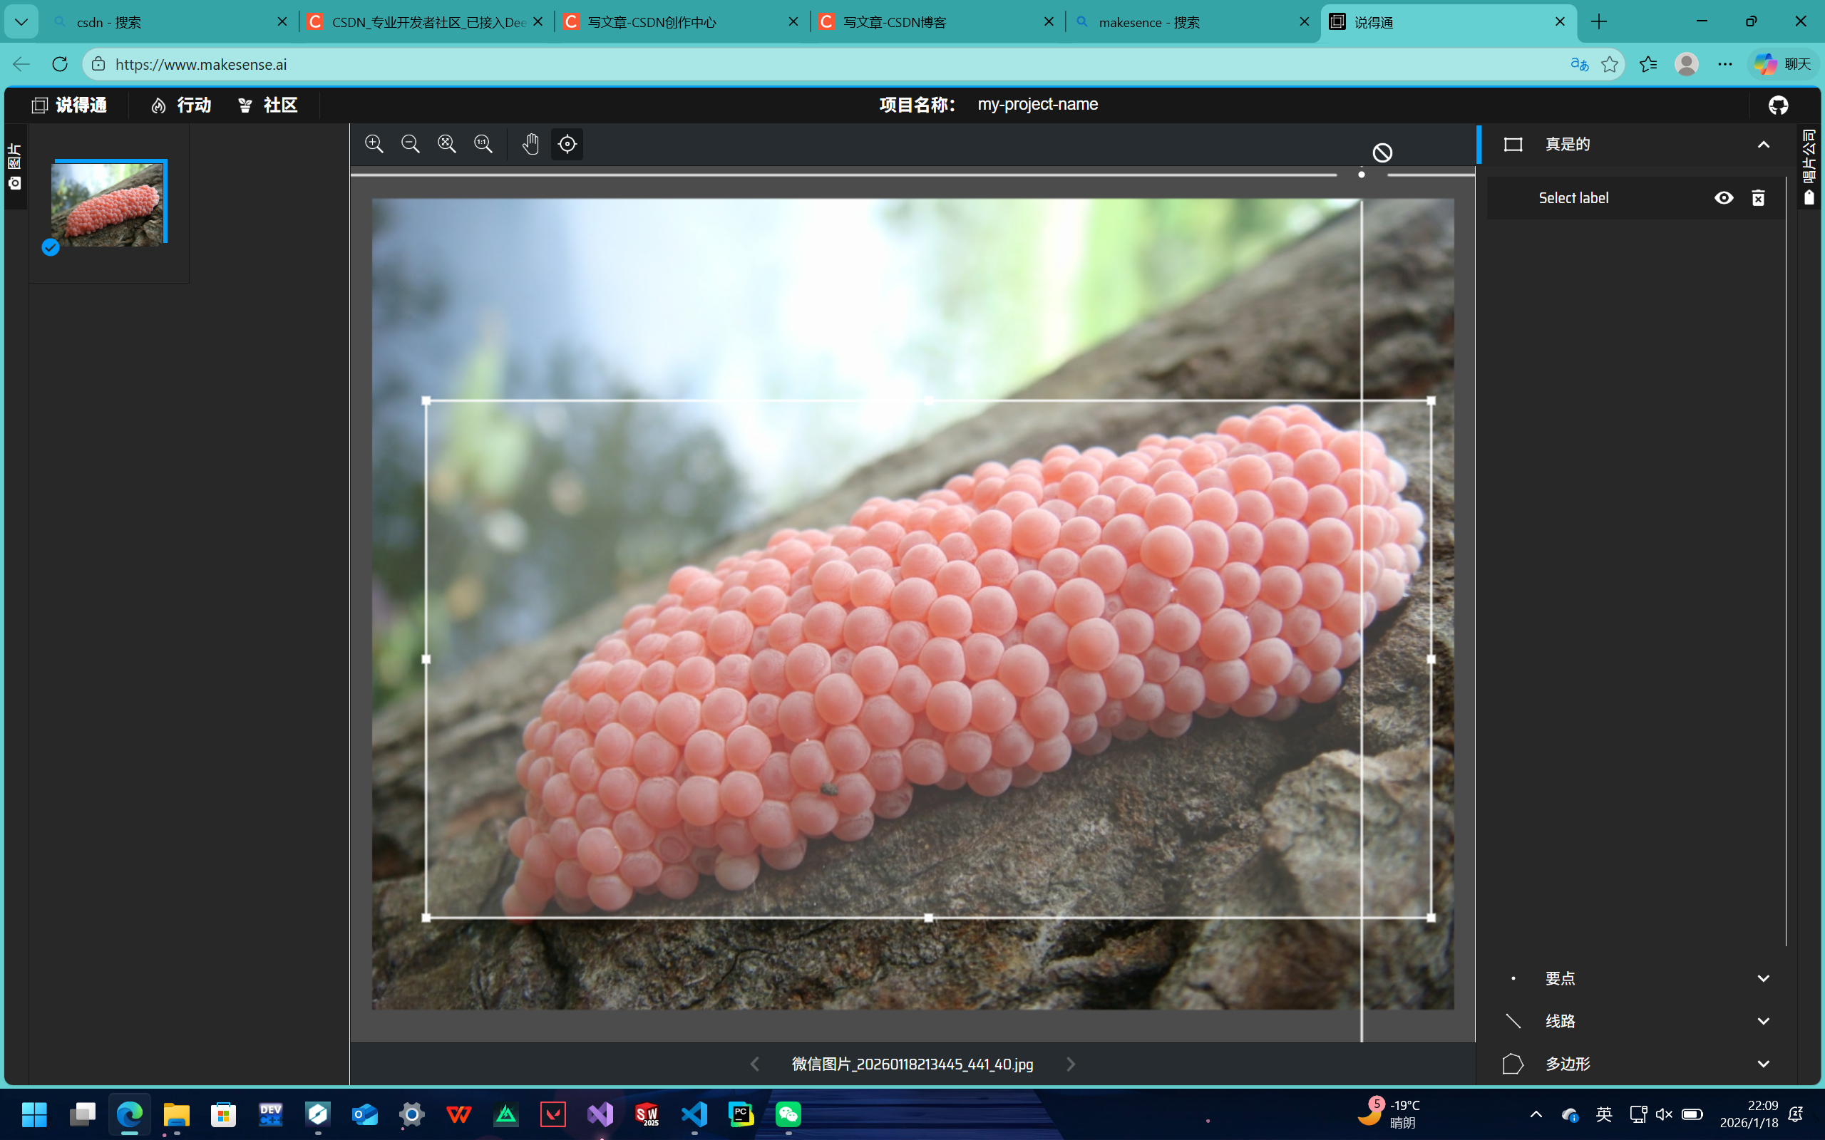Open WeChat from the taskbar
Viewport: 1825px width, 1140px height.
(788, 1114)
